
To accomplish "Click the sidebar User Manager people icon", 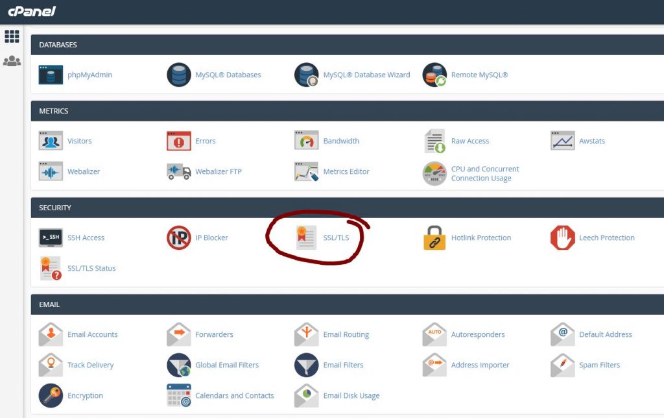I will pyautogui.click(x=12, y=61).
